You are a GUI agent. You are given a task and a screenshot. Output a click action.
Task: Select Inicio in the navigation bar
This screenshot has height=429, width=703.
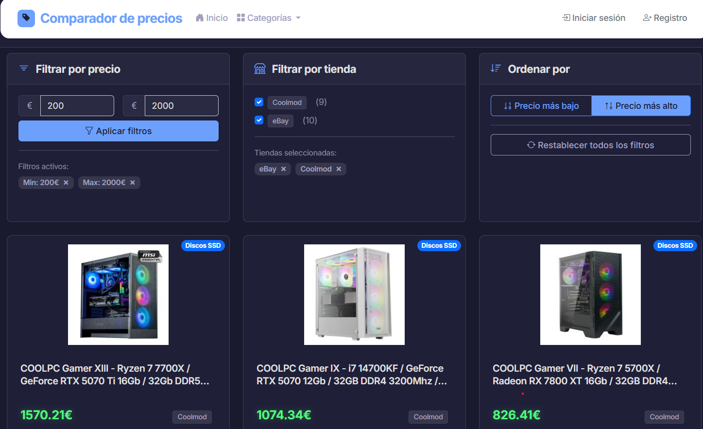pyautogui.click(x=211, y=17)
